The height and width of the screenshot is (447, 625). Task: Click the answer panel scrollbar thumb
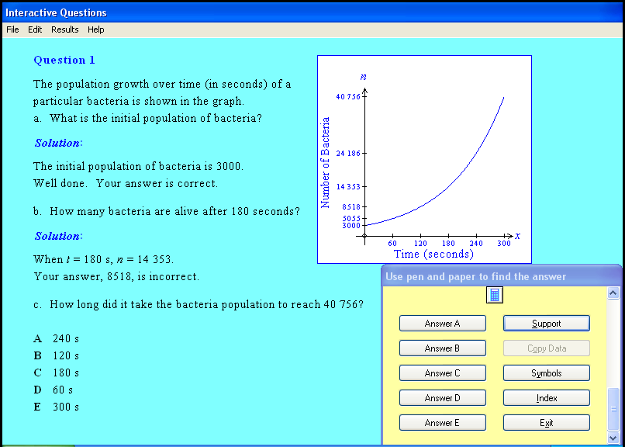click(x=613, y=409)
